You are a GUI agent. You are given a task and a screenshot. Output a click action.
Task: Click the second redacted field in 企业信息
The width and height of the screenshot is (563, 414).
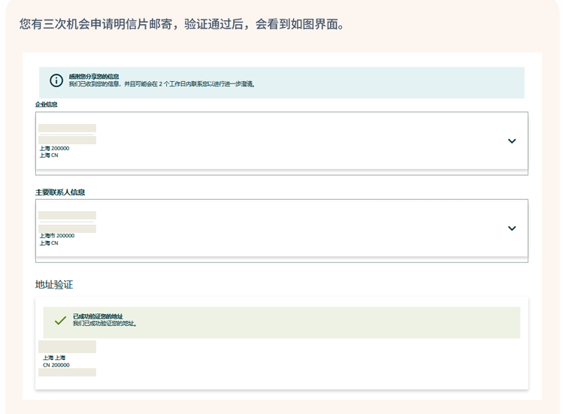pyautogui.click(x=67, y=140)
